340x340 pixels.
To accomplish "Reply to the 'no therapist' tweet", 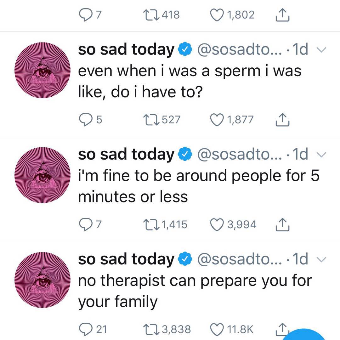I will (x=85, y=329).
